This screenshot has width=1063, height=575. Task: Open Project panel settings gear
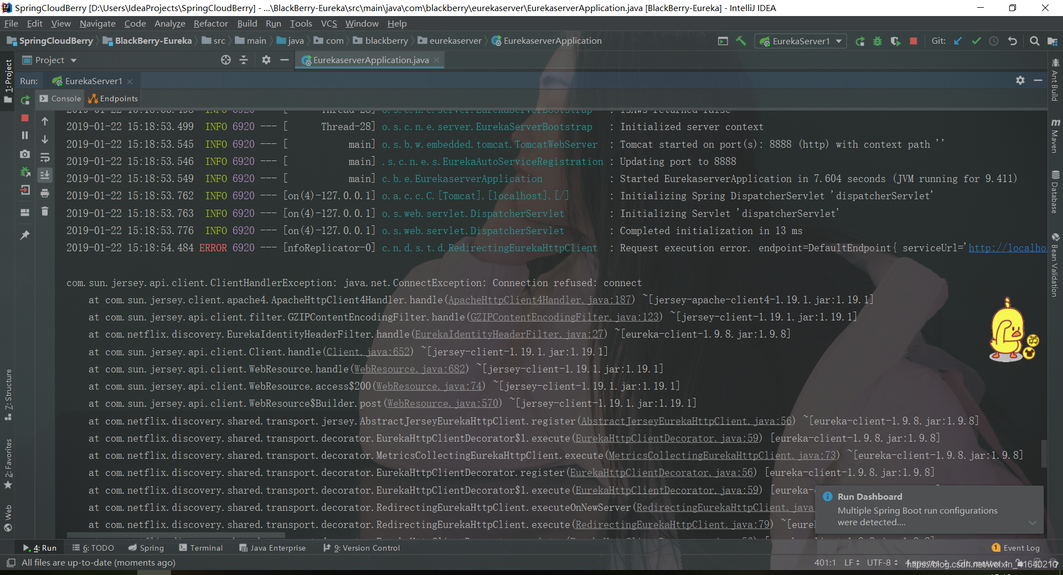coord(266,60)
